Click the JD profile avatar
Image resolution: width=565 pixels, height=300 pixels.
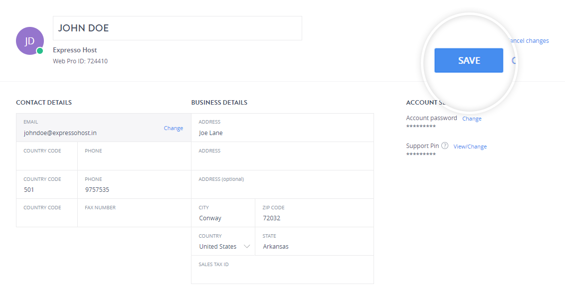tap(30, 41)
